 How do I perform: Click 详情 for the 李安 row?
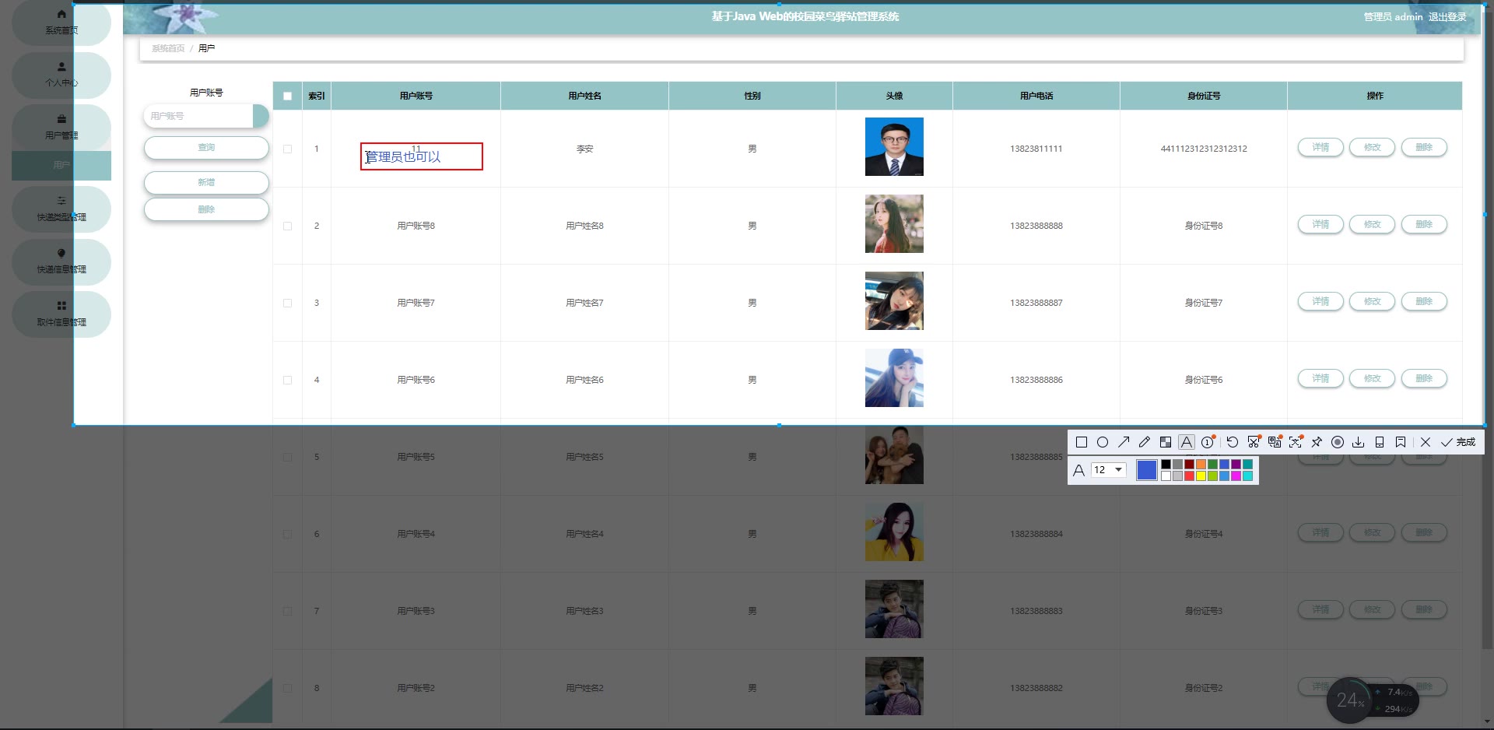pos(1320,147)
